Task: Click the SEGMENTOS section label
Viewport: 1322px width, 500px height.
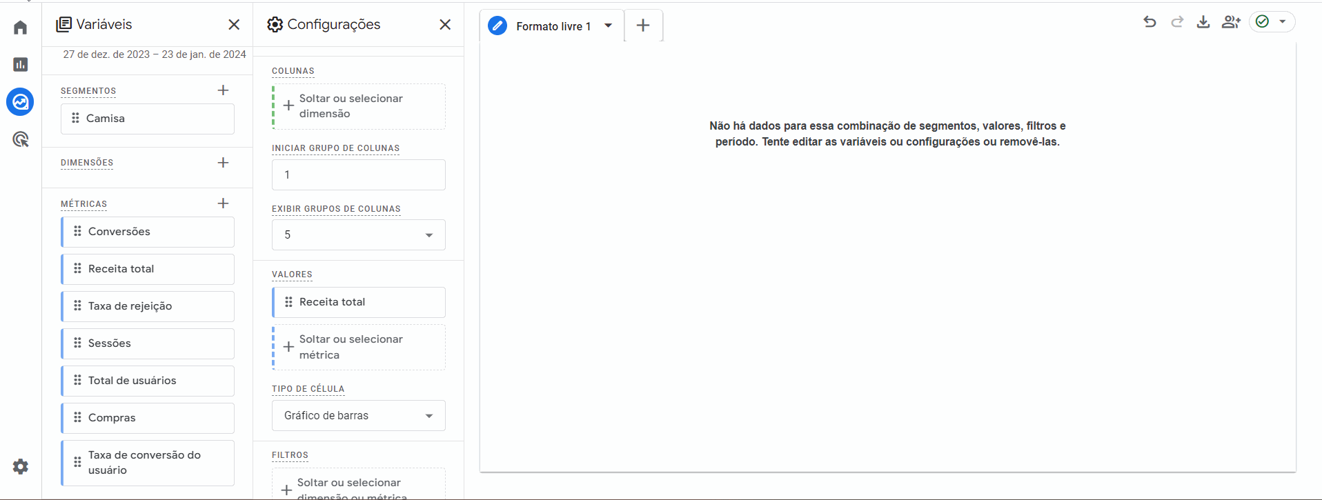Action: pos(88,91)
